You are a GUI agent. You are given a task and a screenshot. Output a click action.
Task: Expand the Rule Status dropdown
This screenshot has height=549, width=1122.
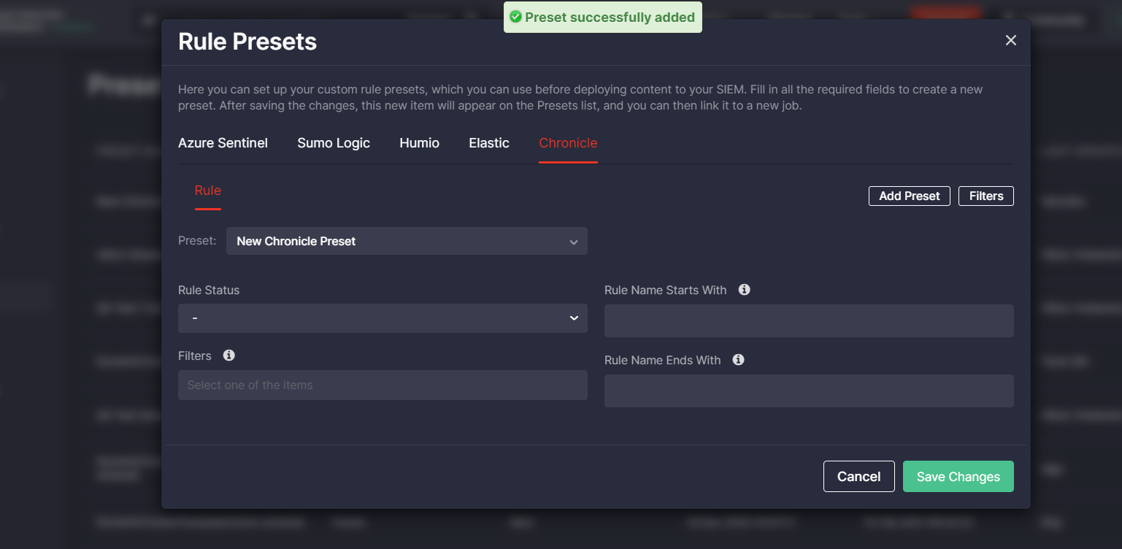click(383, 318)
